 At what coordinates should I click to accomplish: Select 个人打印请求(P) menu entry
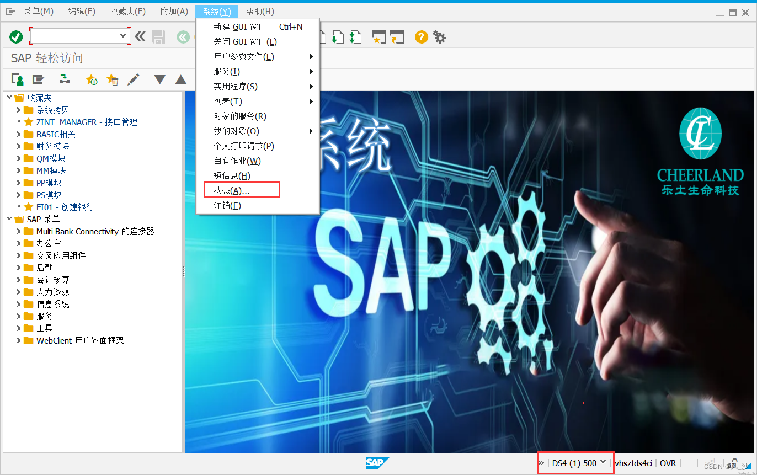tap(258, 146)
